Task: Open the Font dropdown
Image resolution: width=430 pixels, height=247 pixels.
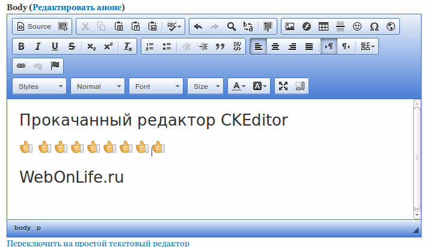Action: (156, 87)
